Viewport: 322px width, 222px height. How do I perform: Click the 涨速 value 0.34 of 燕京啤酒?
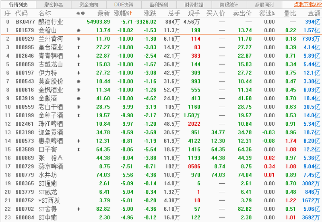tap(269, 166)
